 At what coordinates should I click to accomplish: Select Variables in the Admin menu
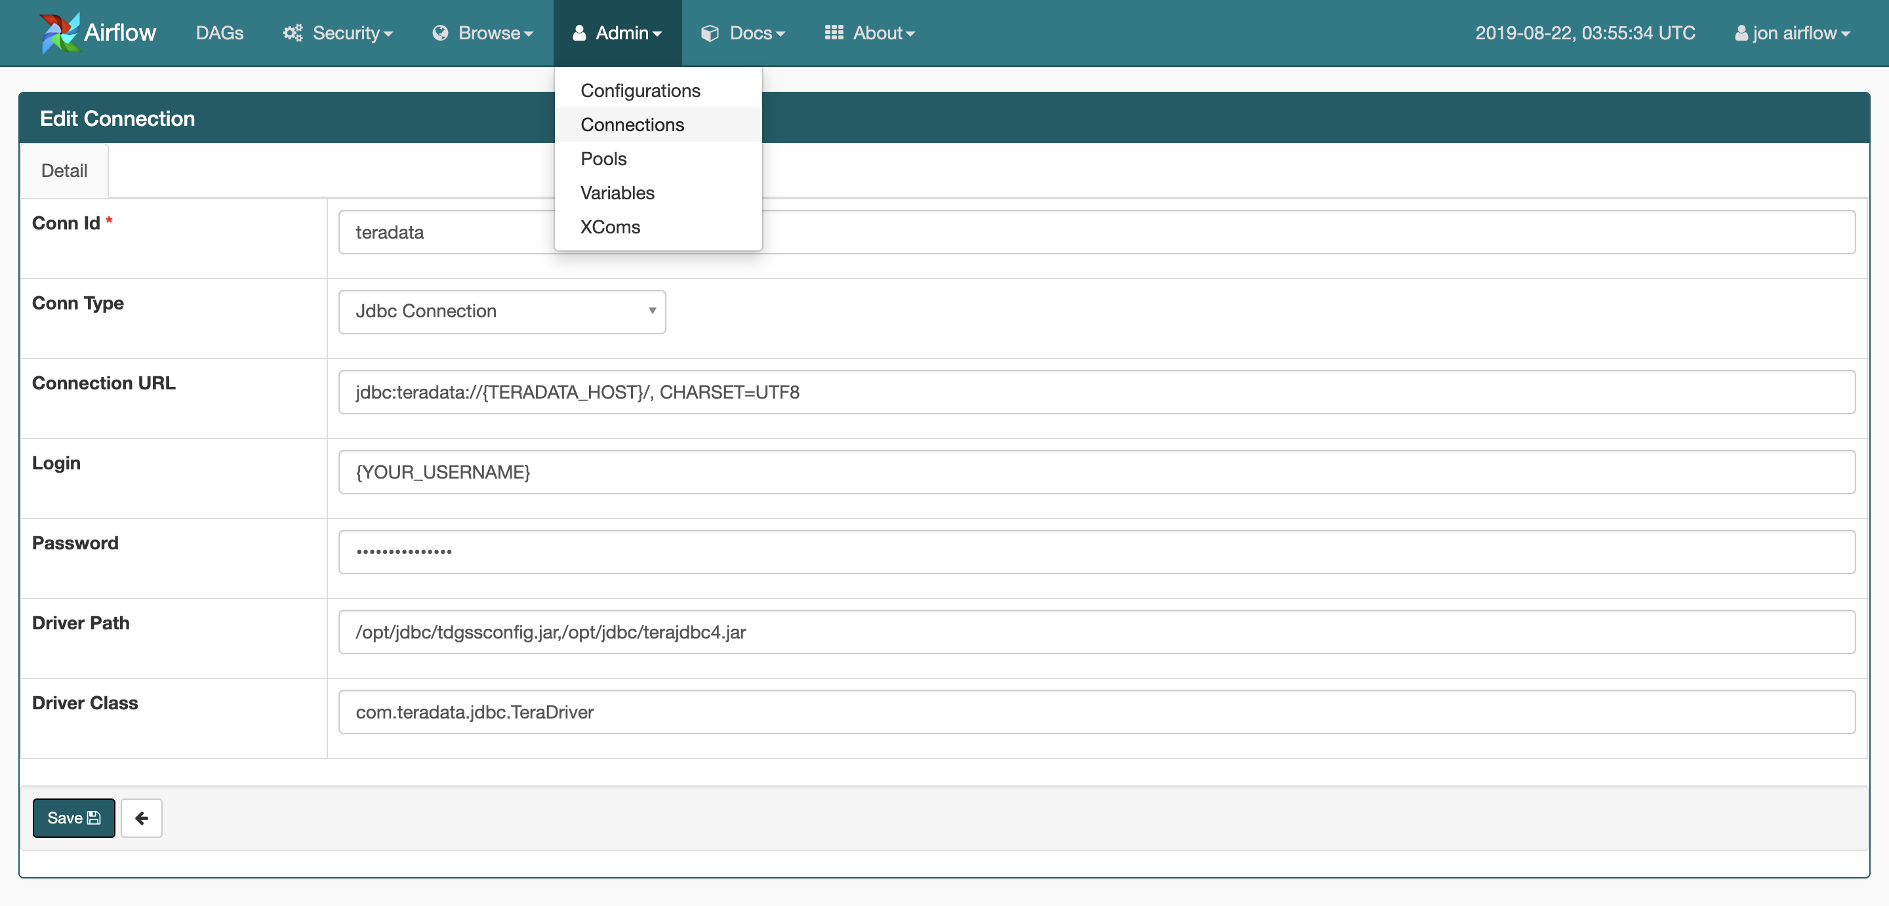tap(617, 193)
